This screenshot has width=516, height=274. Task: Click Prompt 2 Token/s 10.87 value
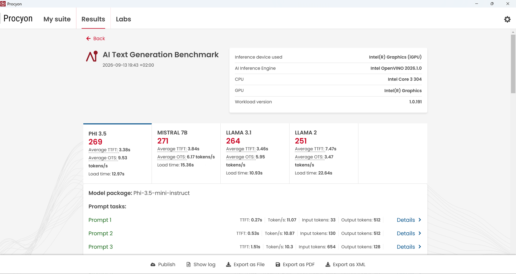[289, 233]
